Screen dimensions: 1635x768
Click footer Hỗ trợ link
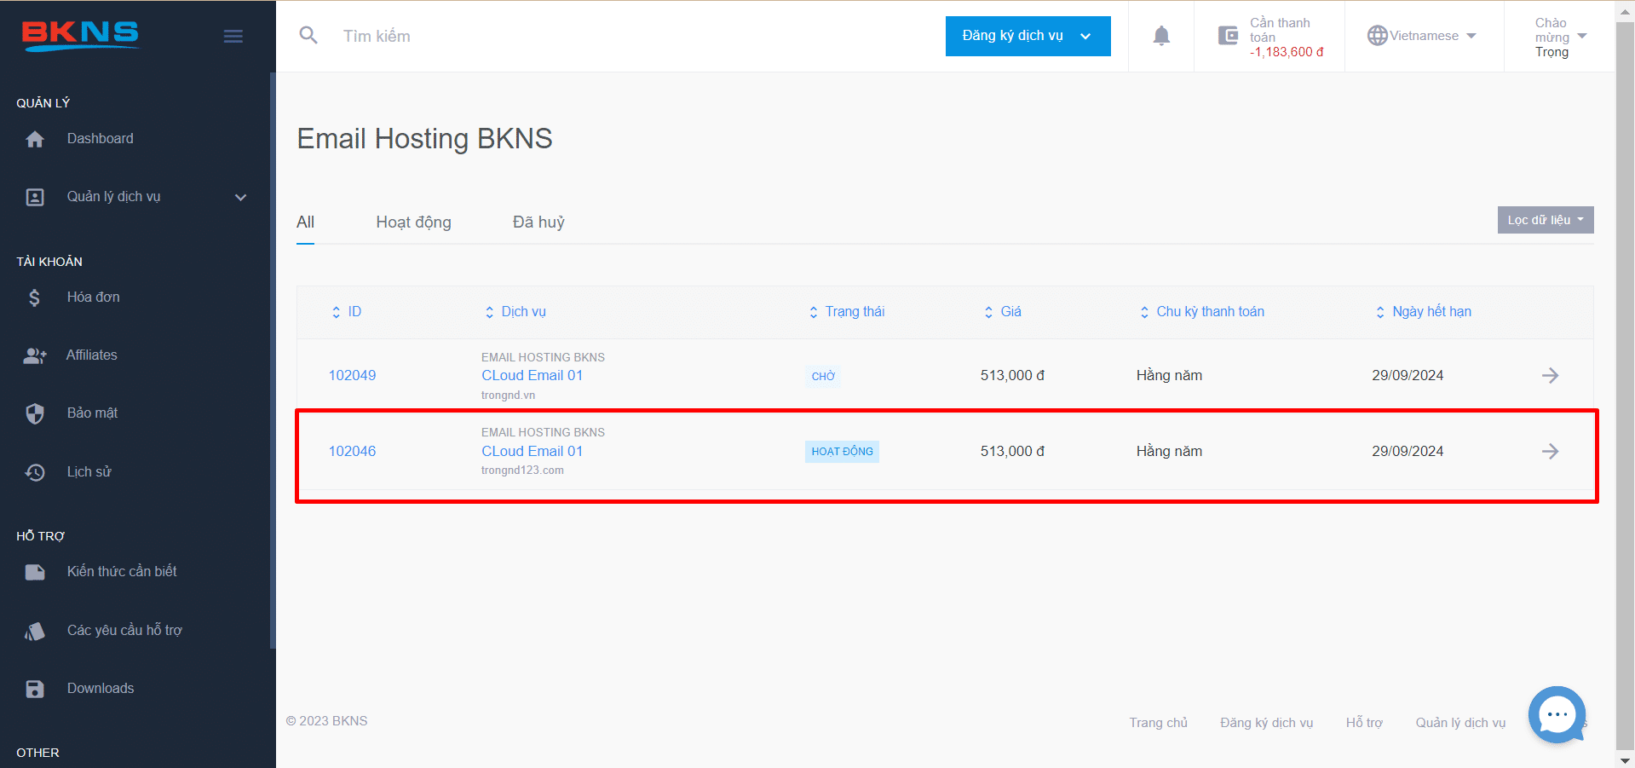pyautogui.click(x=1365, y=723)
